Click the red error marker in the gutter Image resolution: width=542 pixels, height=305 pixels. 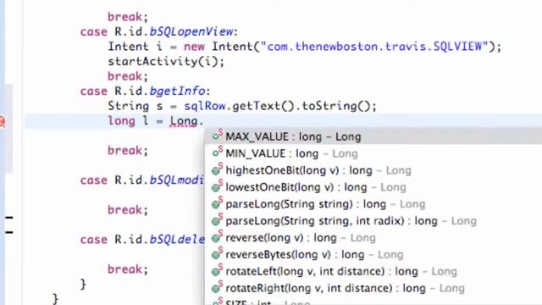(x=2, y=121)
